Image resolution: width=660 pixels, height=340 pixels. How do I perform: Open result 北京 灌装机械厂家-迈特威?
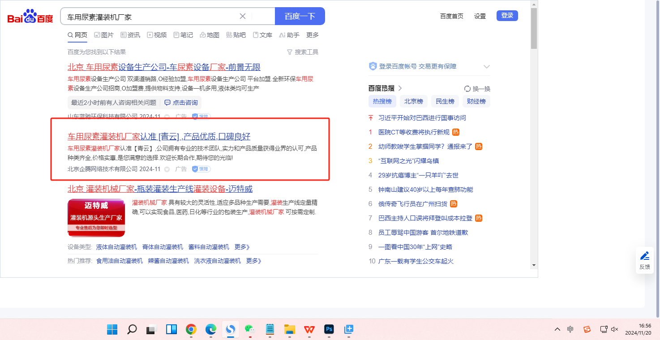[x=160, y=189]
